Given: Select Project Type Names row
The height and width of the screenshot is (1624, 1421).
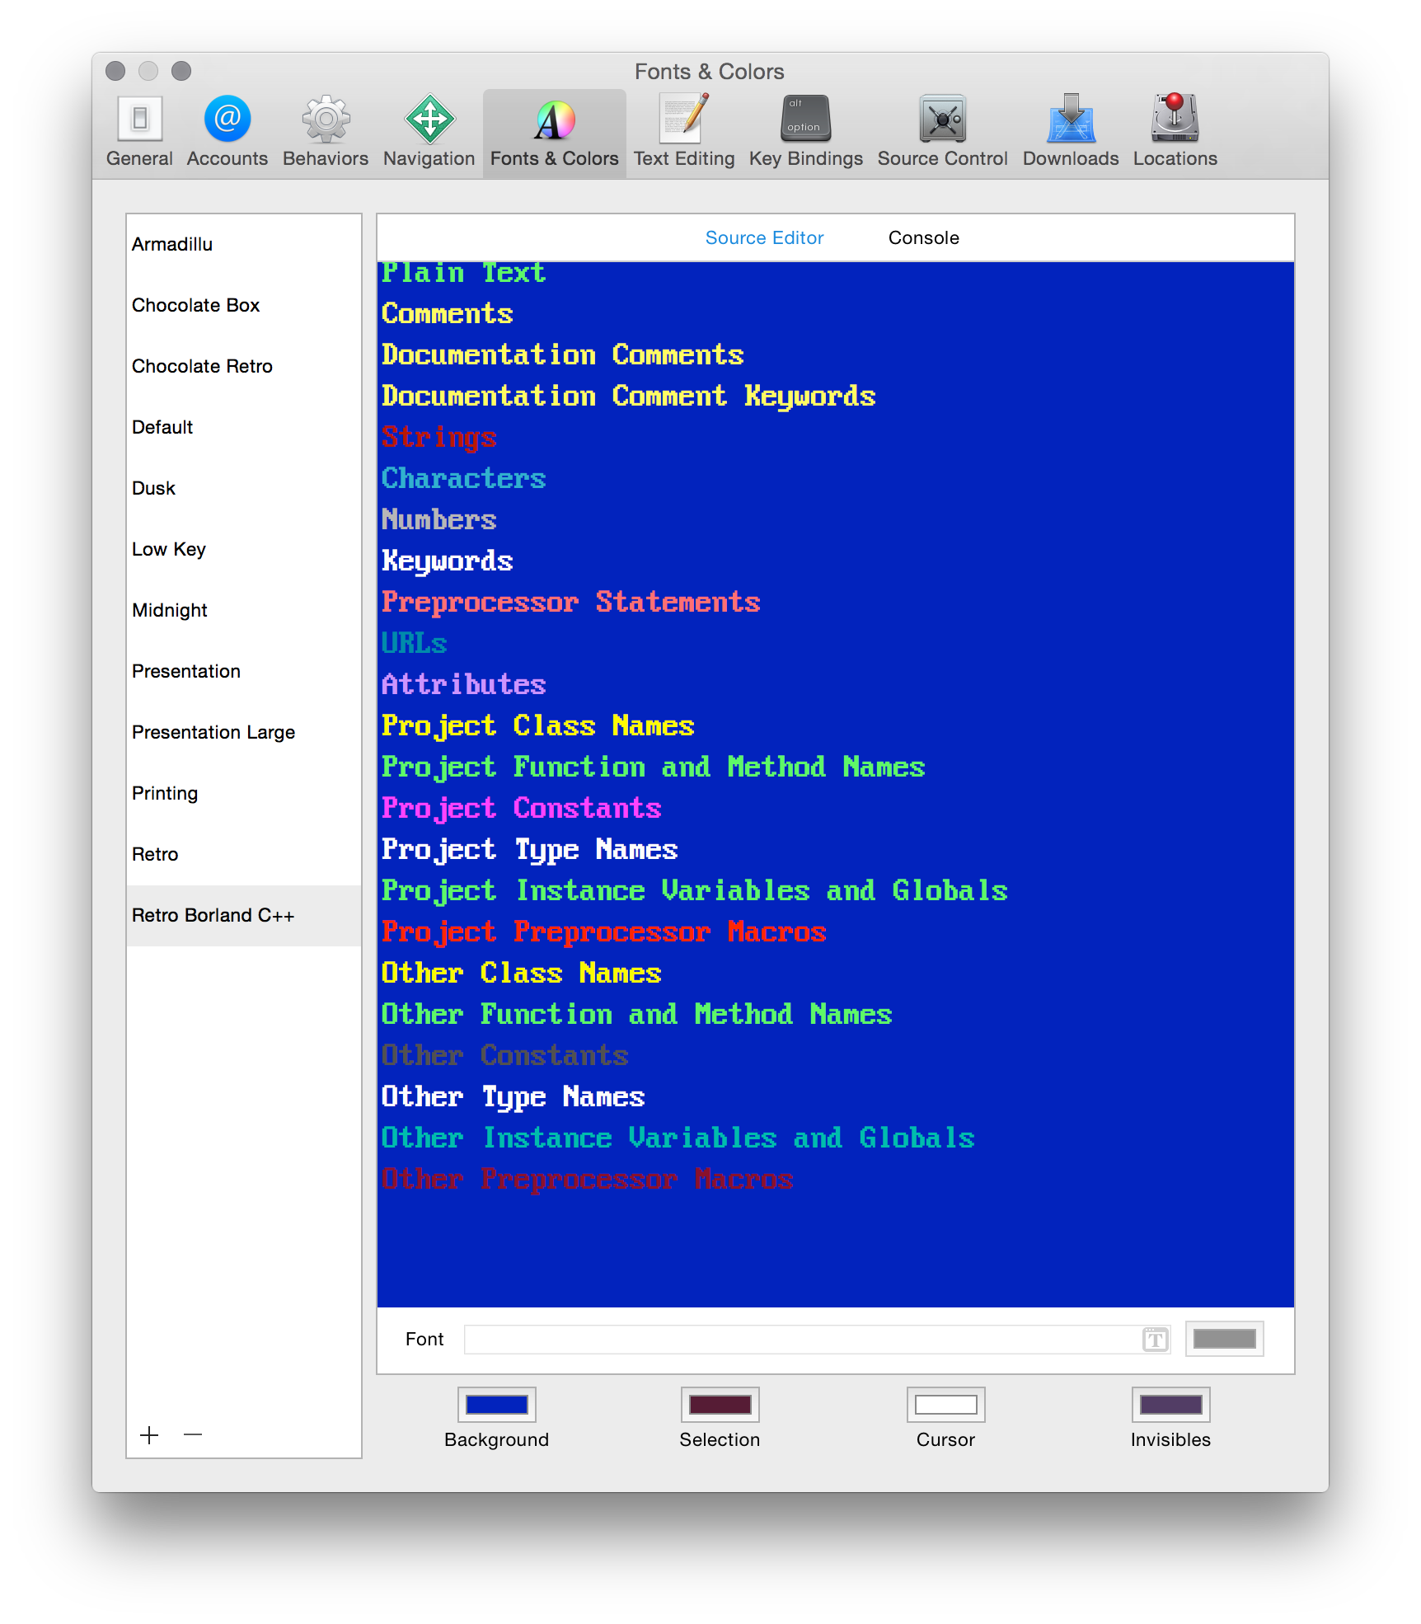Looking at the screenshot, I should pos(836,849).
